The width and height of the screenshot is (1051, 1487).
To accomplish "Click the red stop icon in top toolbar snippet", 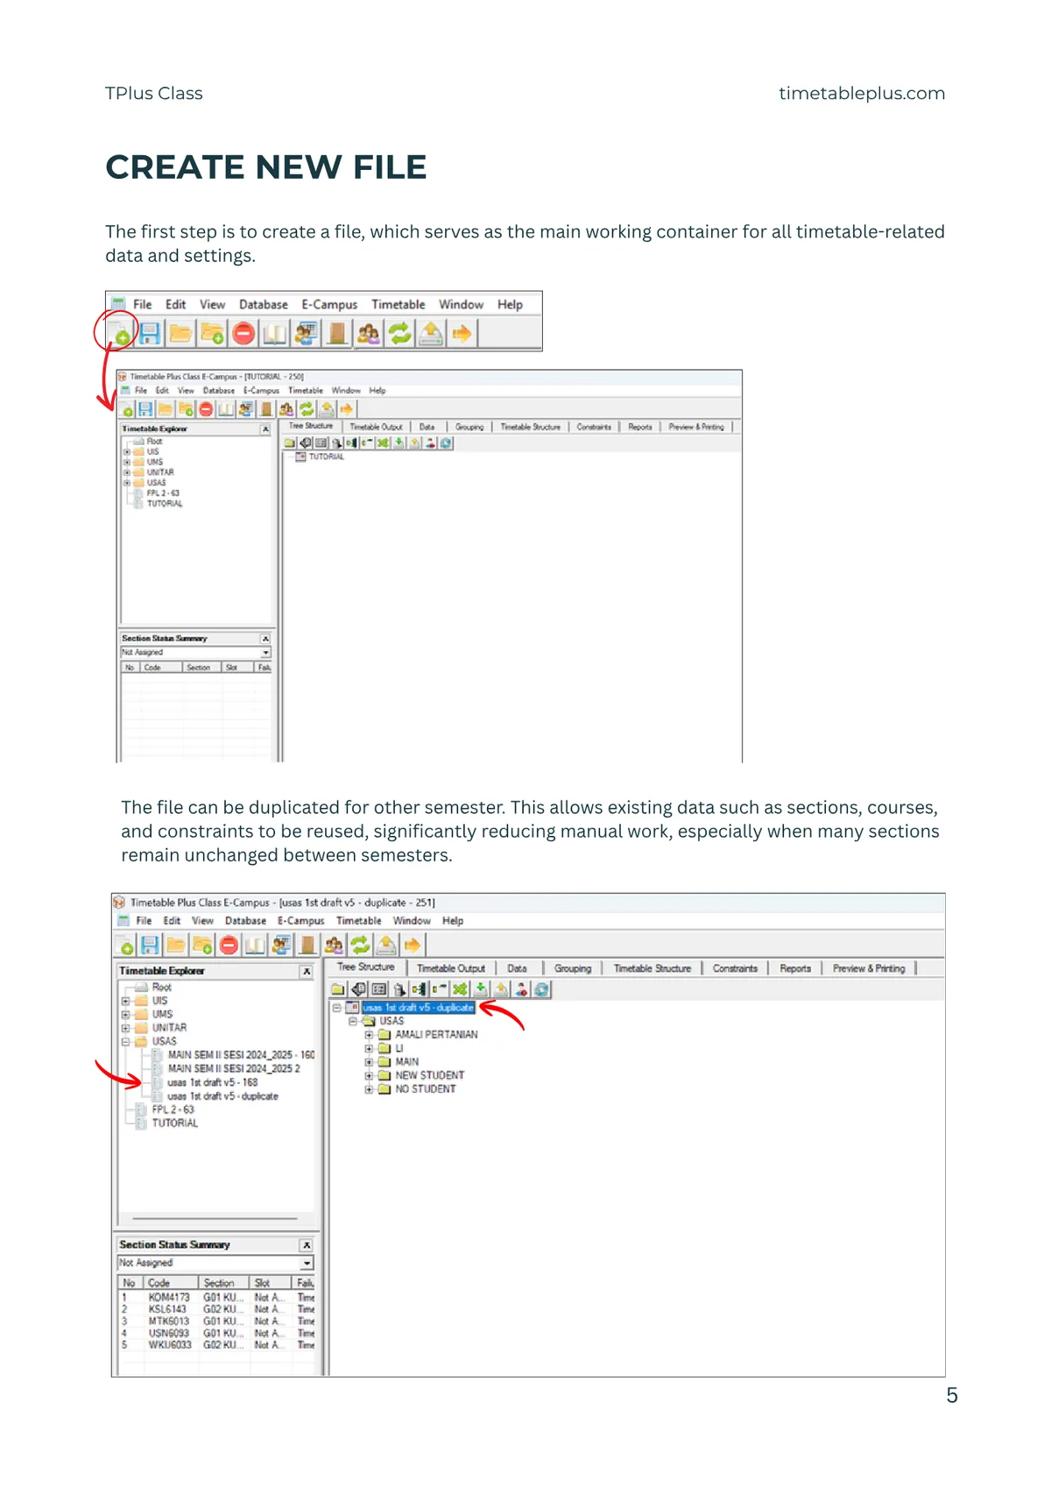I will click(x=243, y=334).
